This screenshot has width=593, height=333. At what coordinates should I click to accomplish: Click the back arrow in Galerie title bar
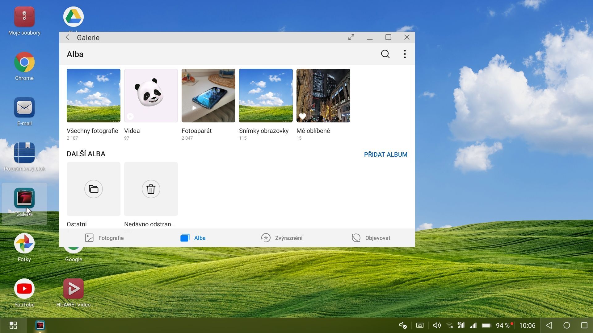(68, 38)
